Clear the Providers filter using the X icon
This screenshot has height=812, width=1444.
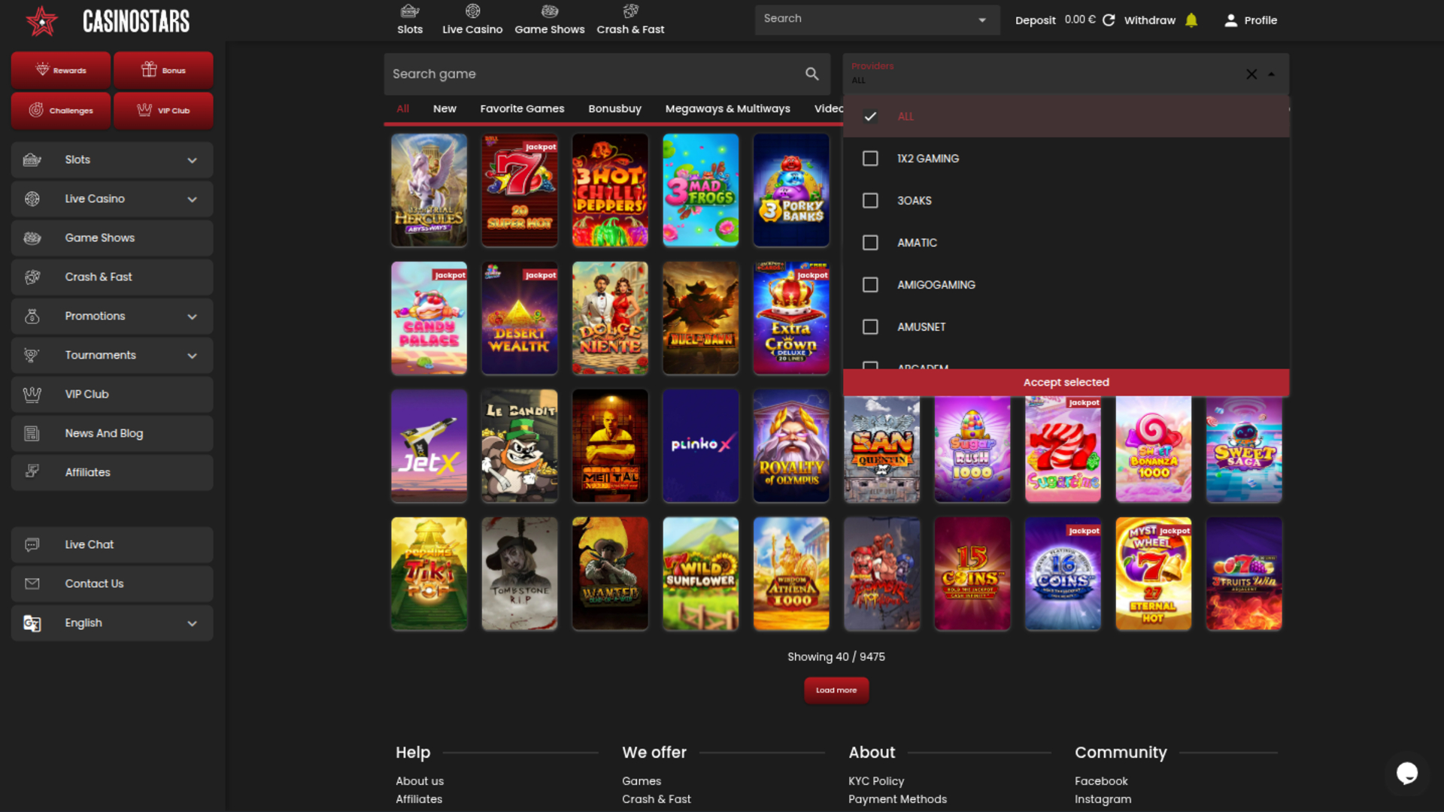pos(1251,74)
